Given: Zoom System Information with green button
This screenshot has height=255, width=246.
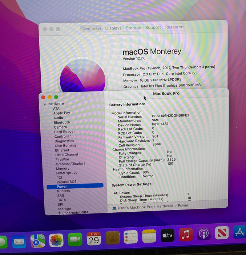Looking at the screenshot, I should click(x=56, y=97).
